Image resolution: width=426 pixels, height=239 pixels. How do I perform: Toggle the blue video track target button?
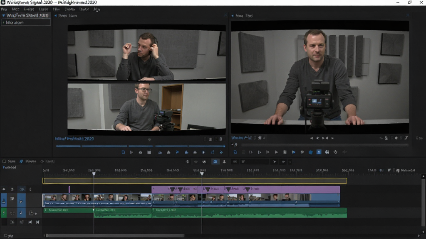4,201
